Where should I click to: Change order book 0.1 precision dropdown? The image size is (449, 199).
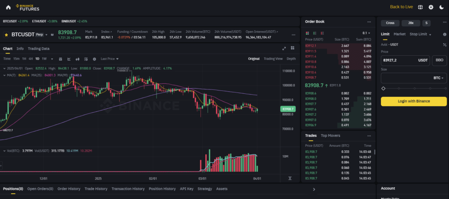[x=366, y=33]
